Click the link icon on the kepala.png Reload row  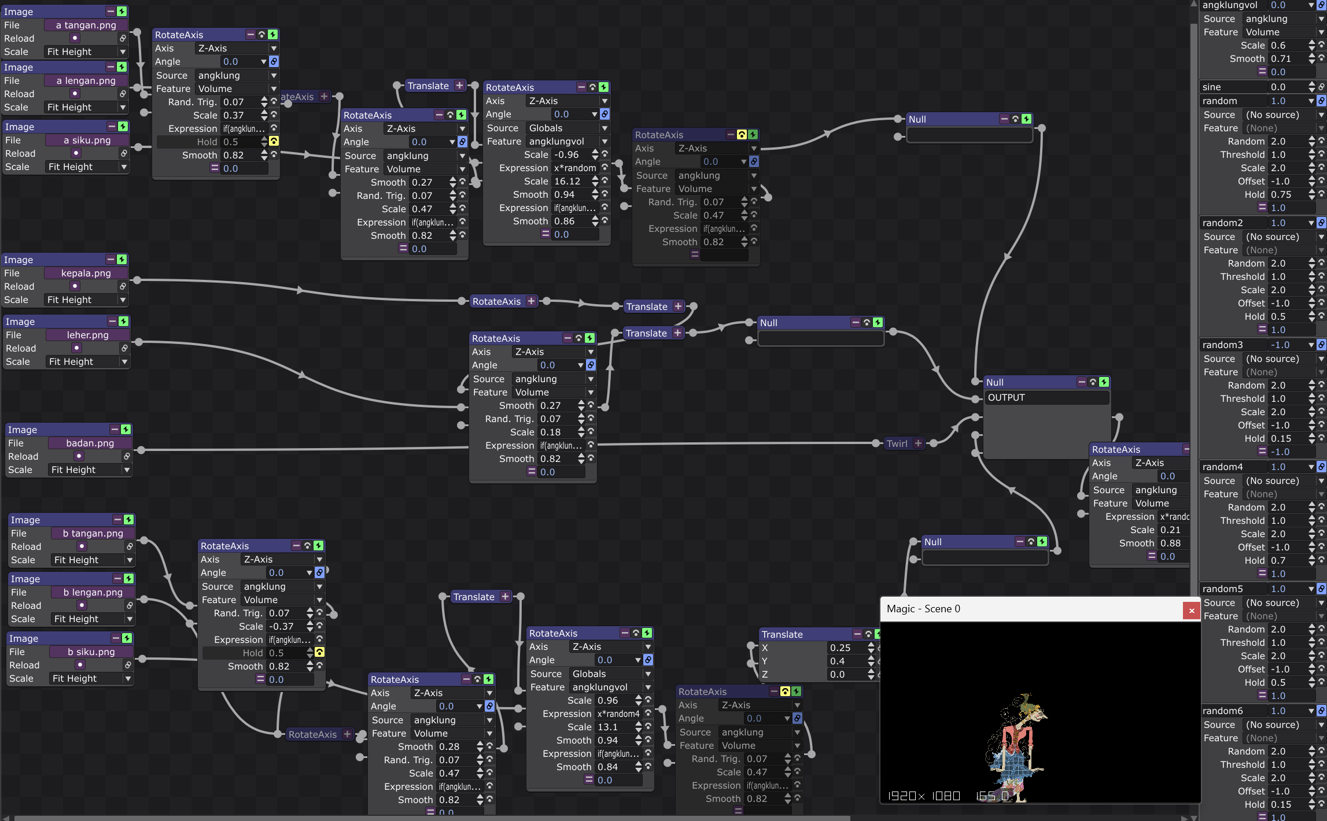[123, 286]
